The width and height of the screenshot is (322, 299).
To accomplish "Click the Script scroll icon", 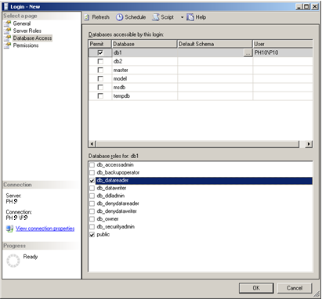I will (156, 17).
